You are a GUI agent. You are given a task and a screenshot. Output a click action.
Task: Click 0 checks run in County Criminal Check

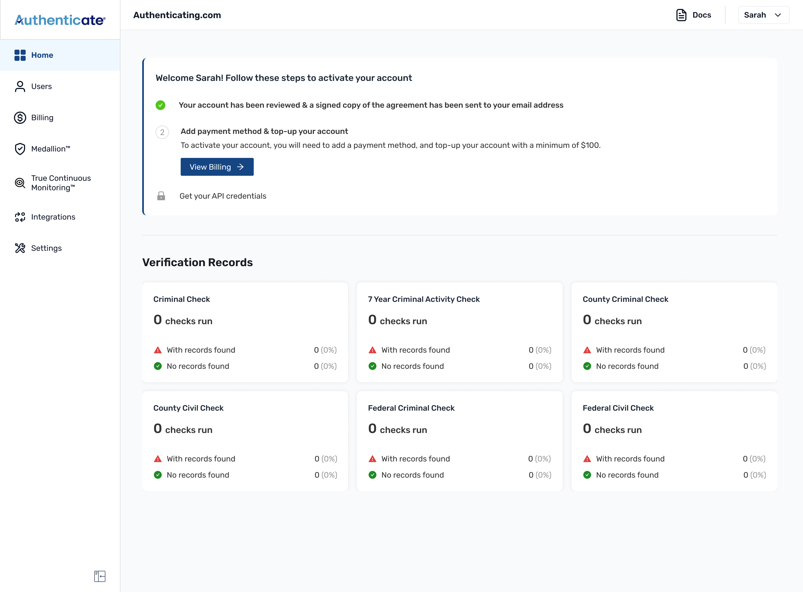pos(612,320)
